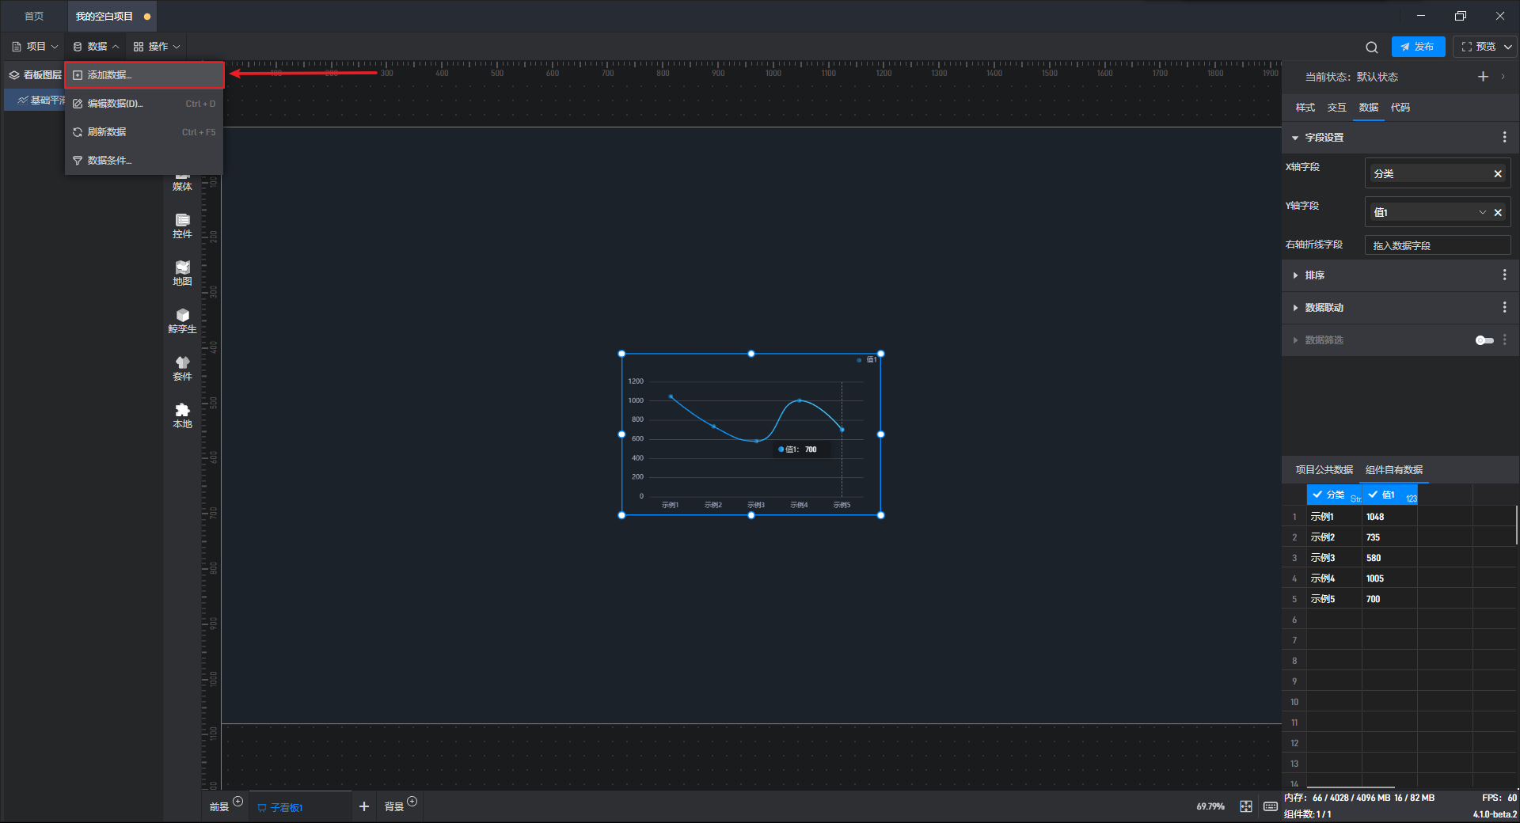The width and height of the screenshot is (1520, 823).
Task: Uncheck the 分类 column checkbox
Action: click(1317, 495)
